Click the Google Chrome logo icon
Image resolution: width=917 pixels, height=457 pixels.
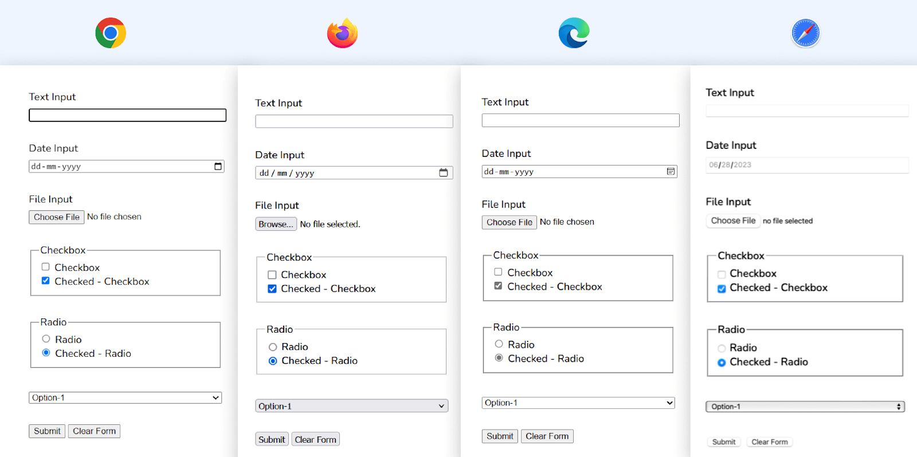pos(111,33)
